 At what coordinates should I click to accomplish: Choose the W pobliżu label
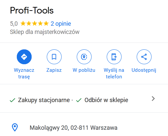(84, 70)
